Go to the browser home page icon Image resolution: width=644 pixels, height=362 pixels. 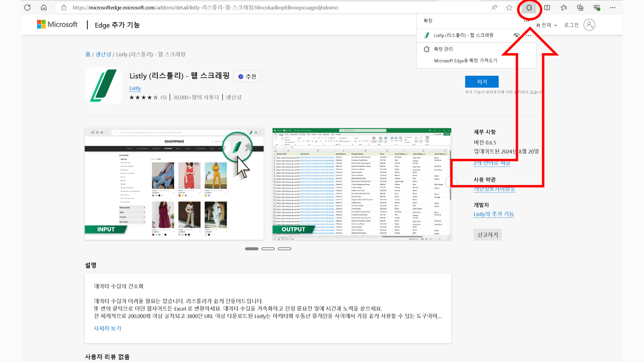pos(44,8)
